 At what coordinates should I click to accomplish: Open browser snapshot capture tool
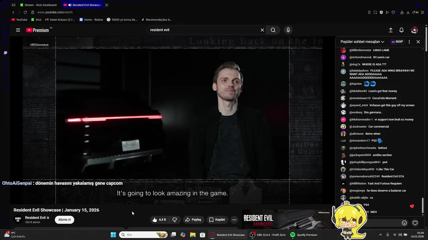point(375,12)
